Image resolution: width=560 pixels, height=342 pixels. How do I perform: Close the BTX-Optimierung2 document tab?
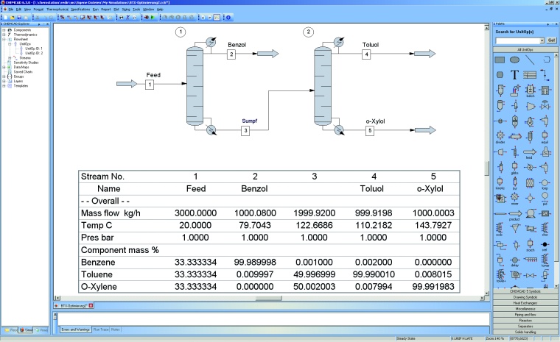[x=91, y=306]
